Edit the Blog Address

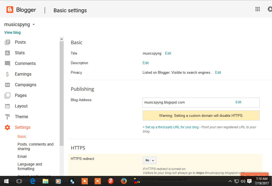[x=238, y=102]
